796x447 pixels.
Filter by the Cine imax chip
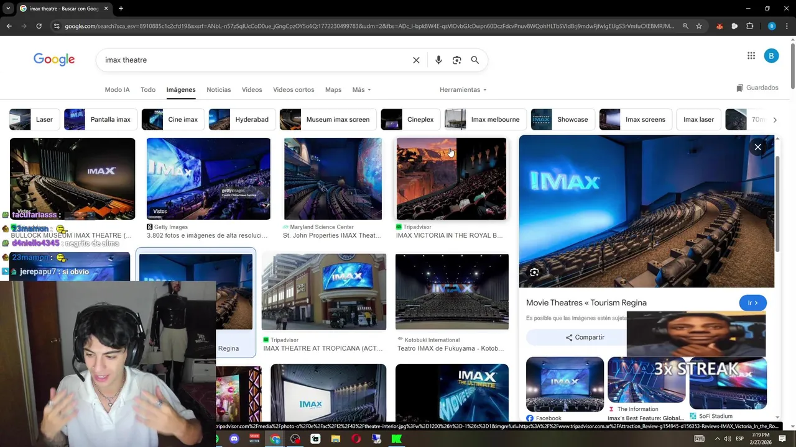tap(173, 119)
